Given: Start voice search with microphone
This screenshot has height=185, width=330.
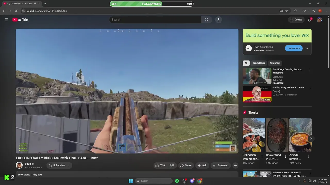Looking at the screenshot, I should [x=218, y=20].
